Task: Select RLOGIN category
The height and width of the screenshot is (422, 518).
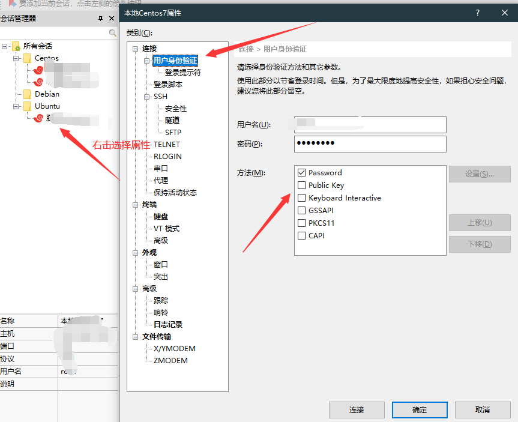Action: click(x=167, y=157)
